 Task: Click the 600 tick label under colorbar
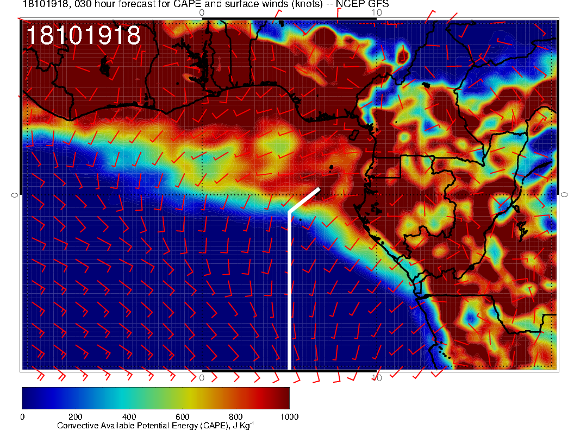182,416
